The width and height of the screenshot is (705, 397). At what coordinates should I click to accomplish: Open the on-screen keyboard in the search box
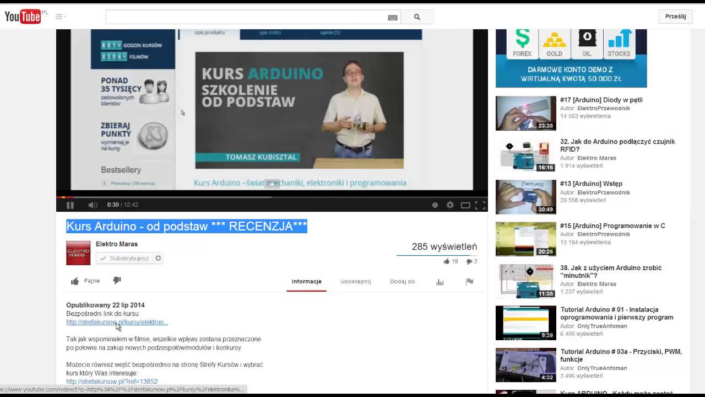tap(392, 17)
